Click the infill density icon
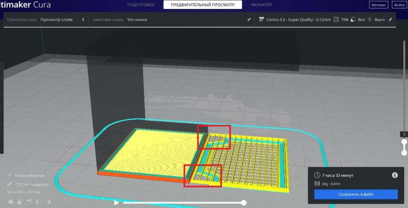The image size is (408, 208). pyautogui.click(x=336, y=20)
